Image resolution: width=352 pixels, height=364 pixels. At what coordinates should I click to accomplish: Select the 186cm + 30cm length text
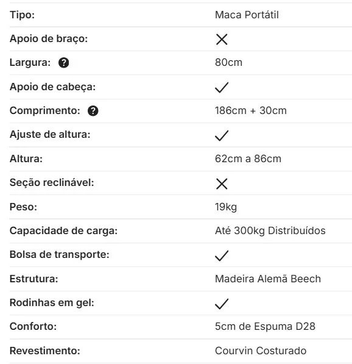pyautogui.click(x=251, y=110)
